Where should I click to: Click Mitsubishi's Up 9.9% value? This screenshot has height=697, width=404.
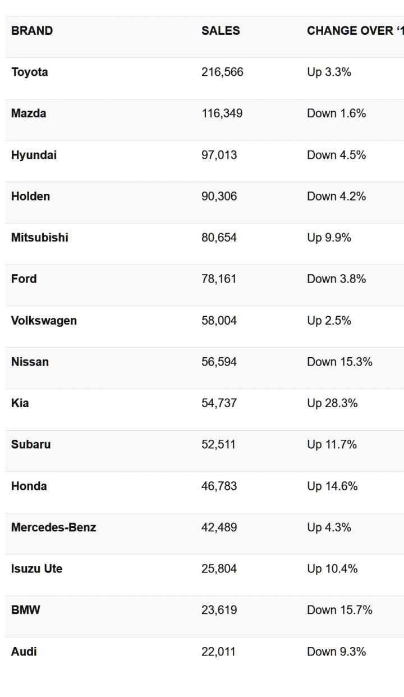(329, 238)
